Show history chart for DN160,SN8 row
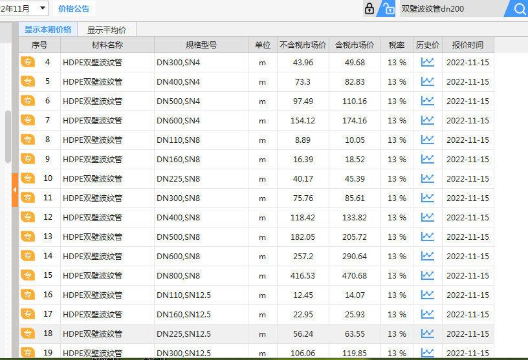528x360 pixels. (427, 159)
